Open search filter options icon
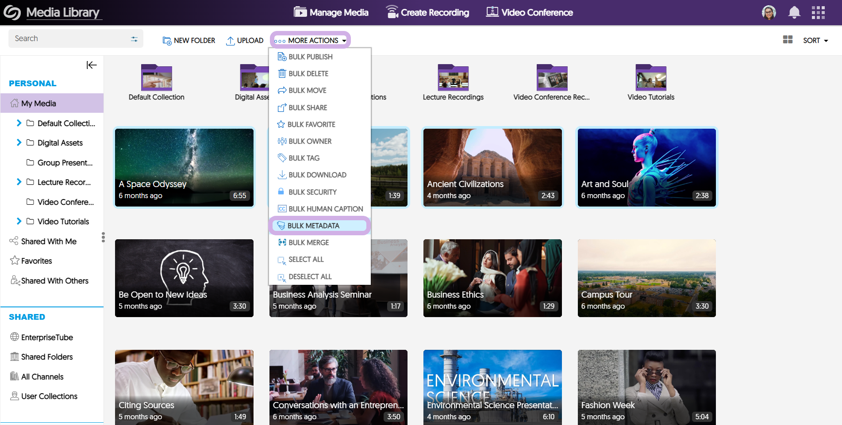Screen dimensions: 842x425 point(134,39)
